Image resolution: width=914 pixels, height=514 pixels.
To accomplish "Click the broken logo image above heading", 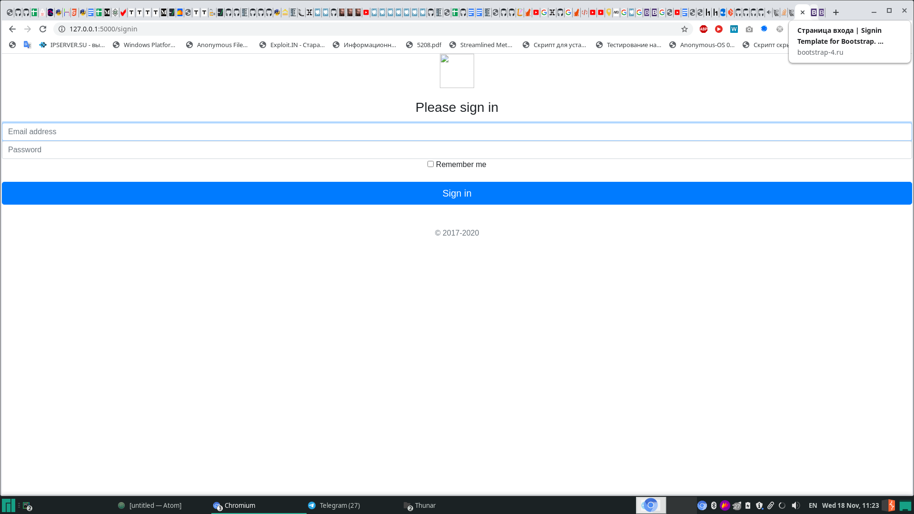I will 457,71.
